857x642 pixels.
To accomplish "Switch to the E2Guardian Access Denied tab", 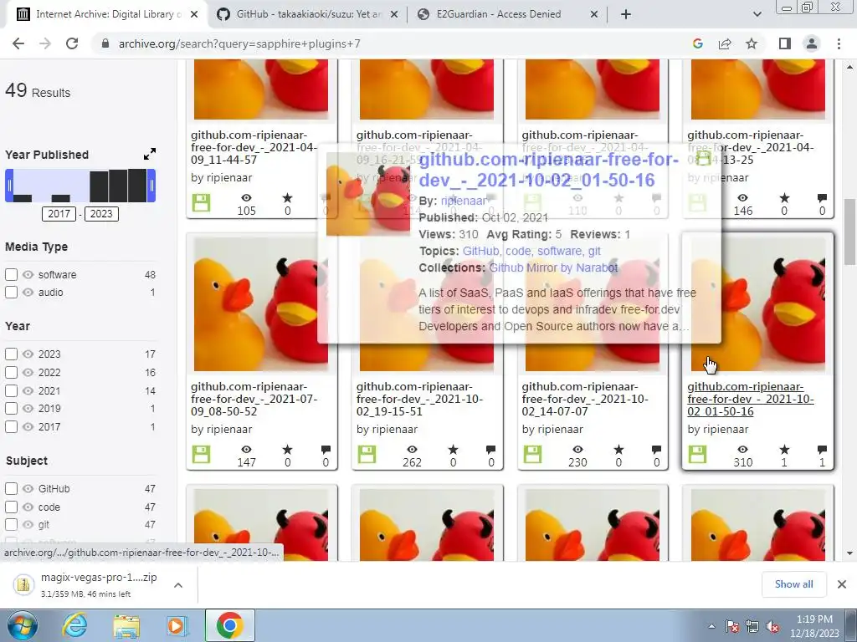I will 508,15.
